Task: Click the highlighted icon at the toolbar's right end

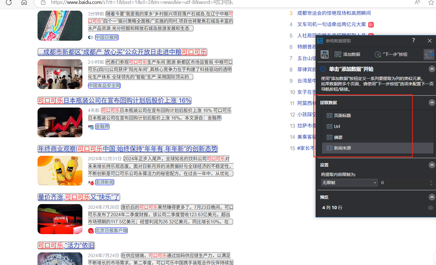Action: pos(429,54)
